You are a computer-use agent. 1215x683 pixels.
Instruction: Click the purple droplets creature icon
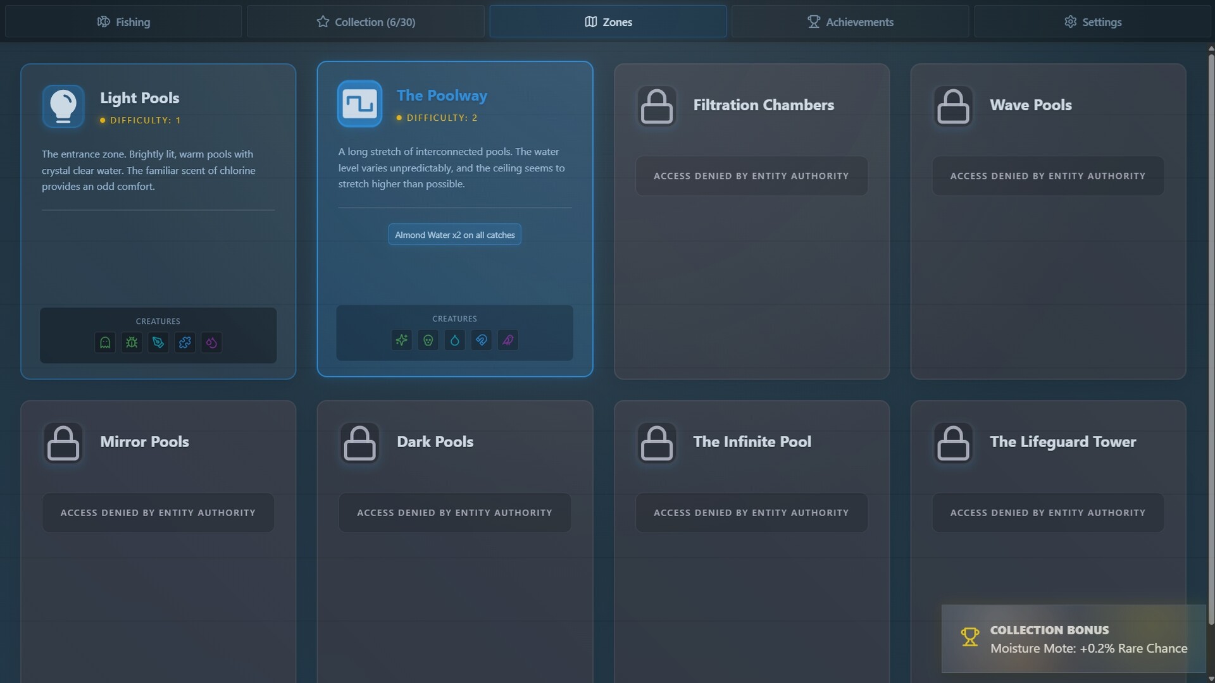[x=211, y=342]
